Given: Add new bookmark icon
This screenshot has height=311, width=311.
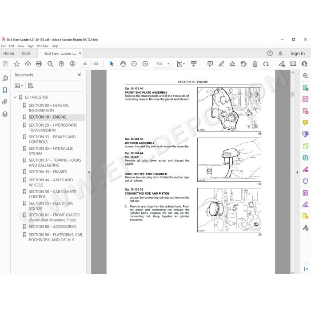Looking at the screenshot, I should 31,86.
